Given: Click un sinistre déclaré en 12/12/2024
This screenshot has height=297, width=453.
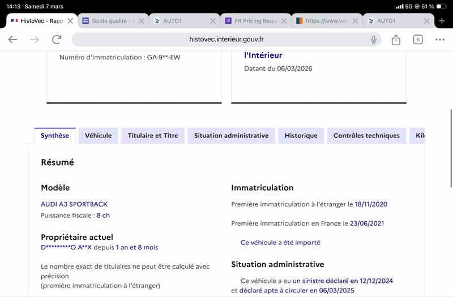Looking at the screenshot, I should 343,281.
